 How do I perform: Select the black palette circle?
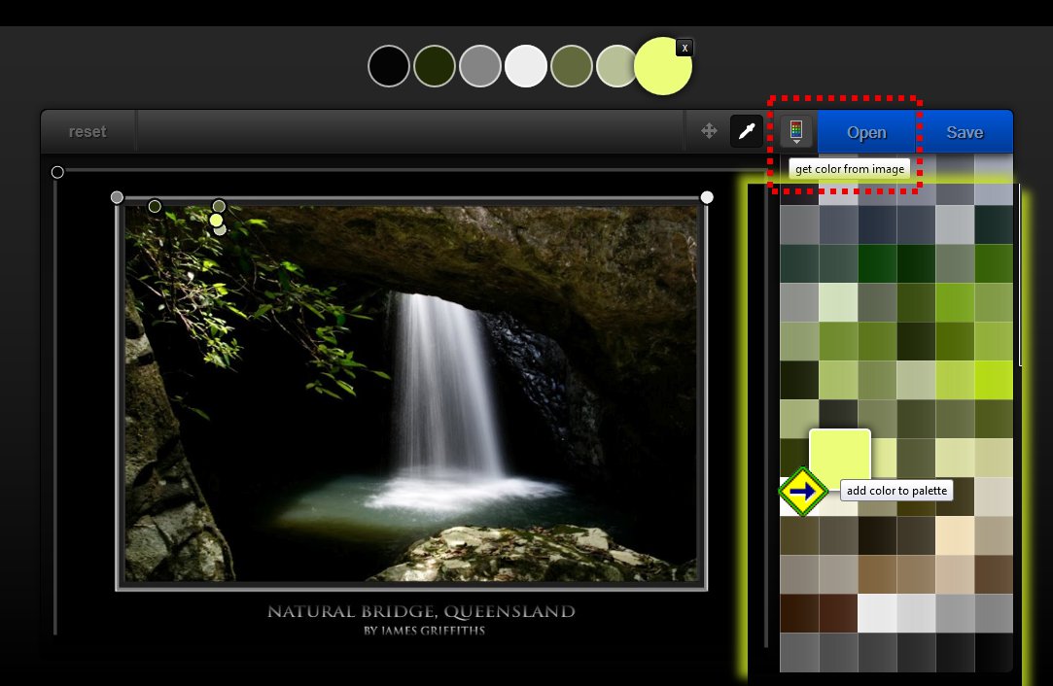(x=389, y=66)
